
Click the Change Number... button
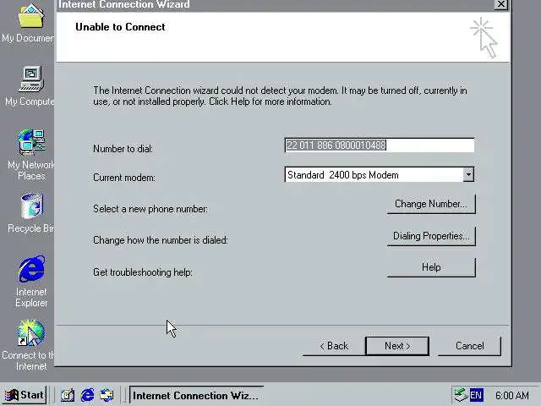[431, 204]
